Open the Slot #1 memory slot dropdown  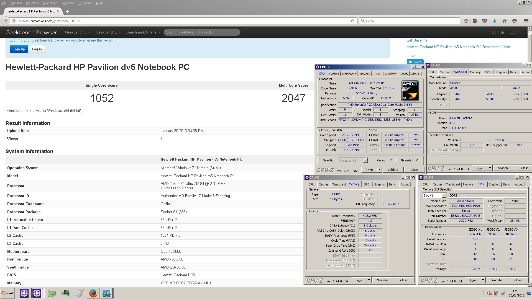pos(444,195)
